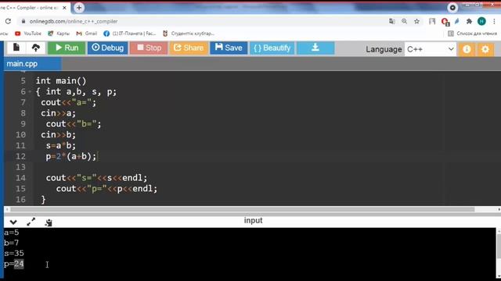Image resolution: width=501 pixels, height=281 pixels.
Task: Expand console to full screen
Action: point(31,222)
